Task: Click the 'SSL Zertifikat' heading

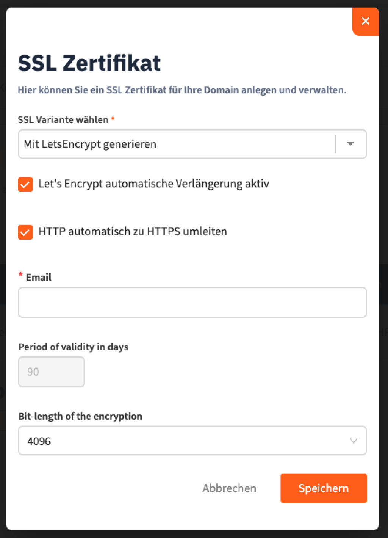Action: pyautogui.click(x=89, y=63)
